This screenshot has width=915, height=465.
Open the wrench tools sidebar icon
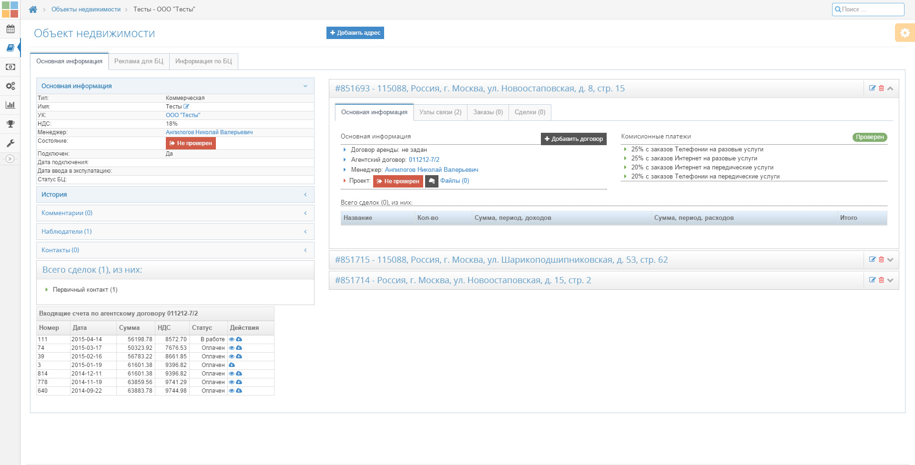(x=10, y=143)
